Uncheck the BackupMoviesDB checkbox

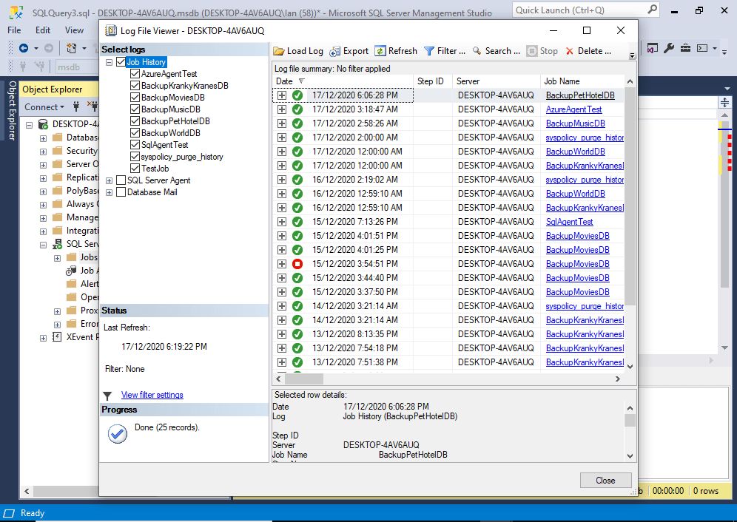point(135,98)
